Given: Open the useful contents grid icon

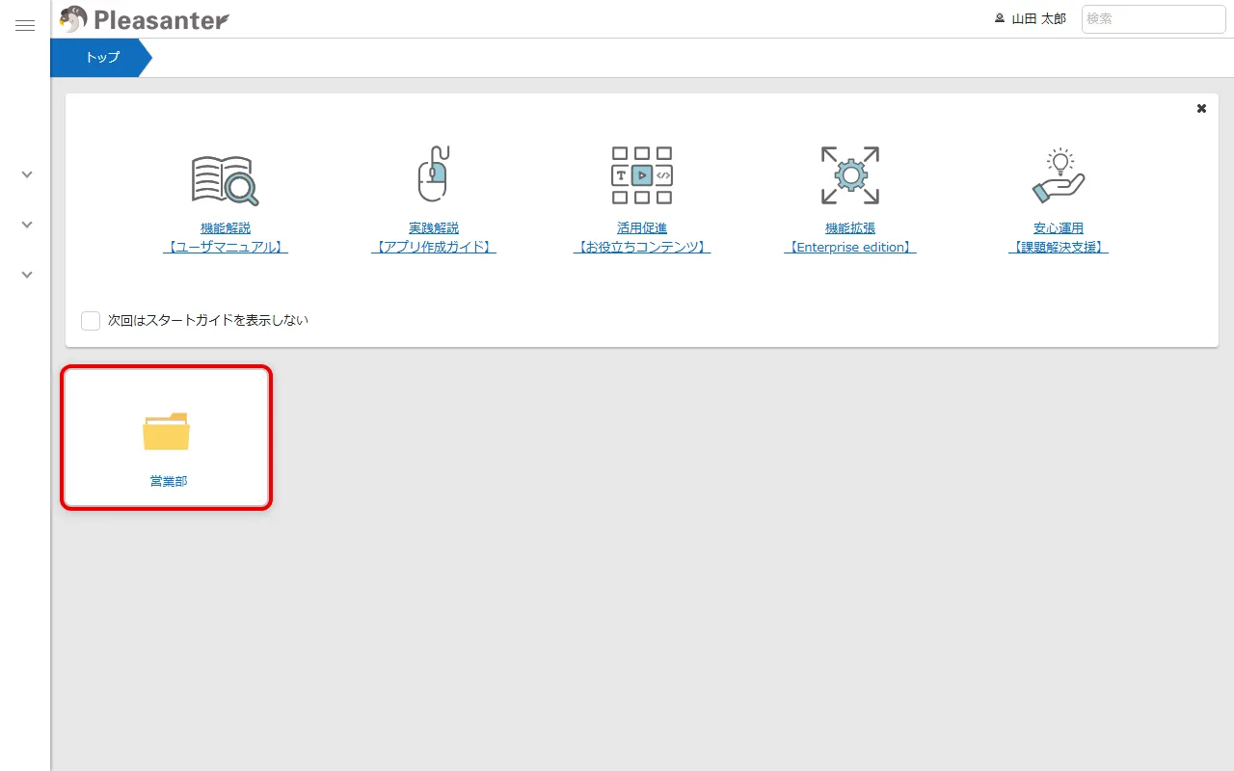Looking at the screenshot, I should tap(642, 175).
